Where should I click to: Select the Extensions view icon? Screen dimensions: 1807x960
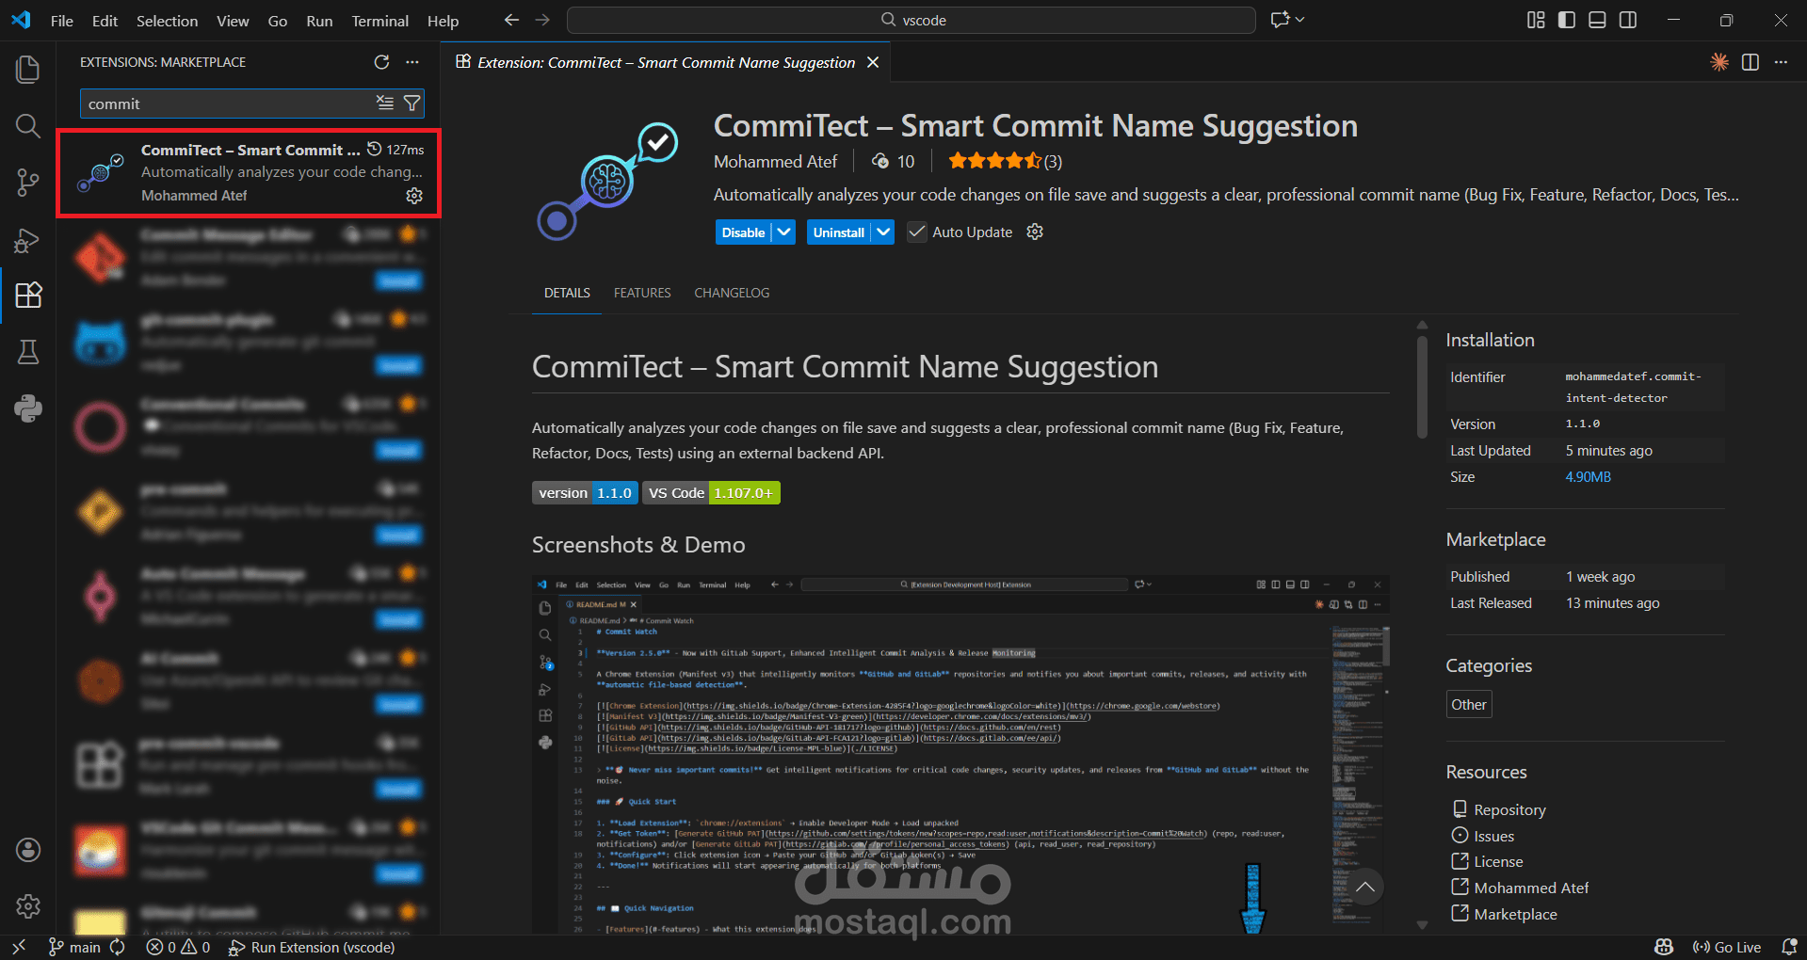pyautogui.click(x=28, y=296)
